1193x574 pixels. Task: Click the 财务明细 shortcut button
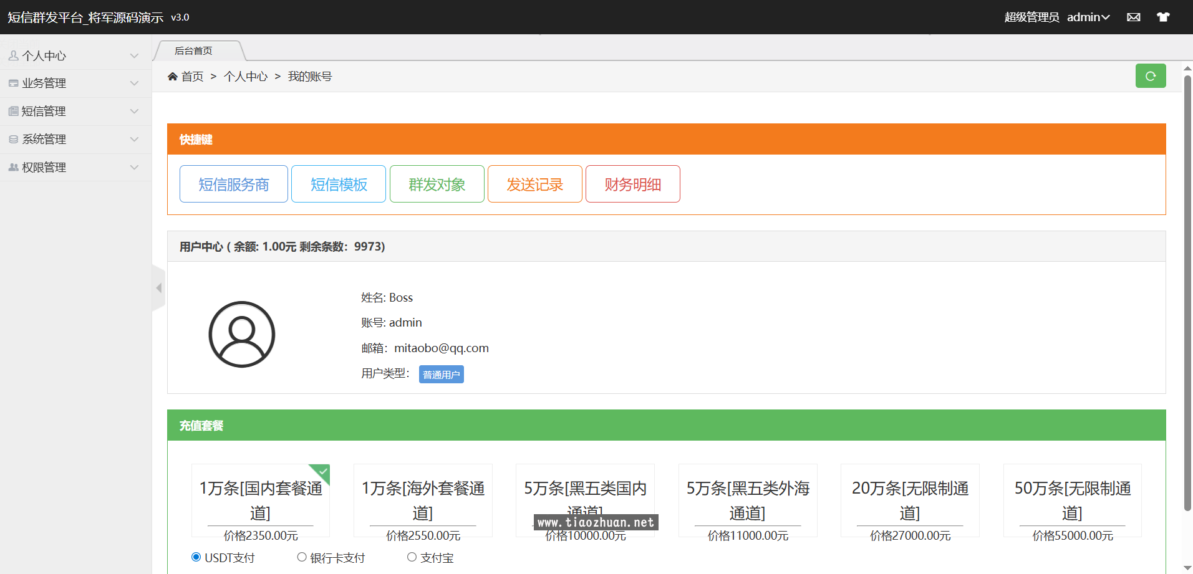(x=632, y=184)
